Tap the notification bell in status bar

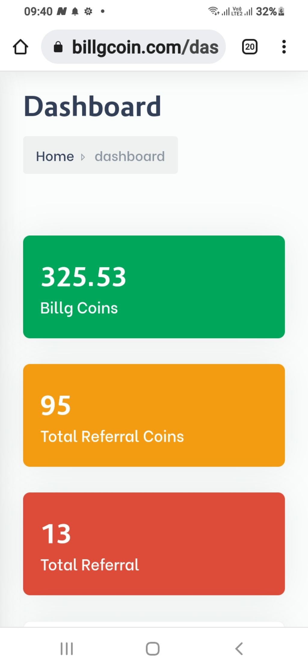tap(75, 12)
